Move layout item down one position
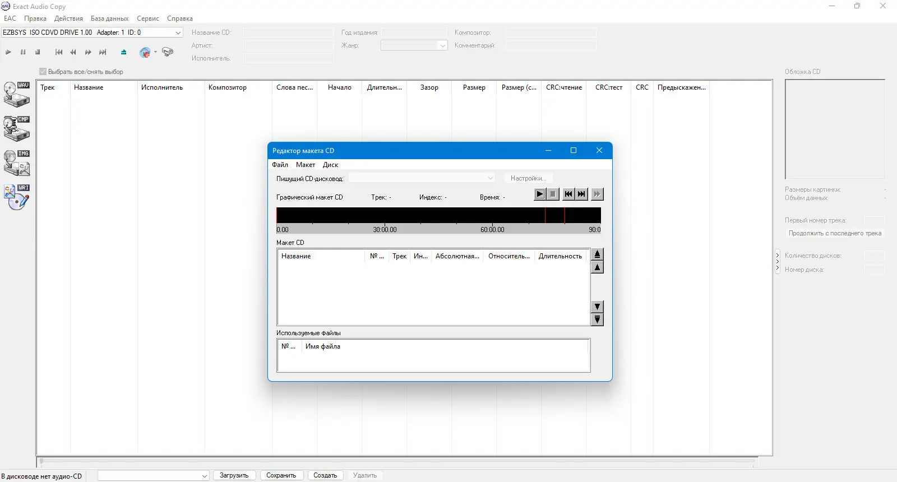The height and width of the screenshot is (482, 897). [598, 307]
